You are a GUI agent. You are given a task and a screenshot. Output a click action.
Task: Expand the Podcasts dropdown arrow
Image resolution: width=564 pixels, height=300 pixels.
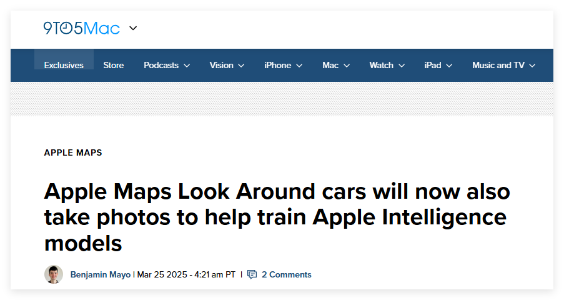point(187,66)
